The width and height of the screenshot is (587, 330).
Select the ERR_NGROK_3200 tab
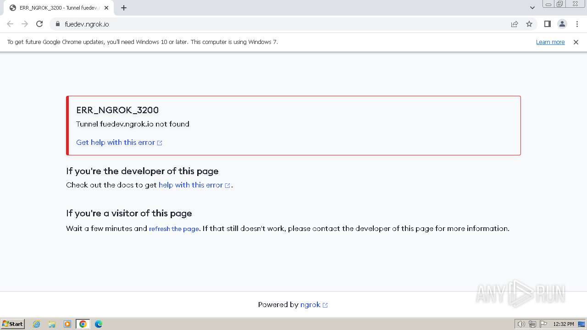click(58, 8)
